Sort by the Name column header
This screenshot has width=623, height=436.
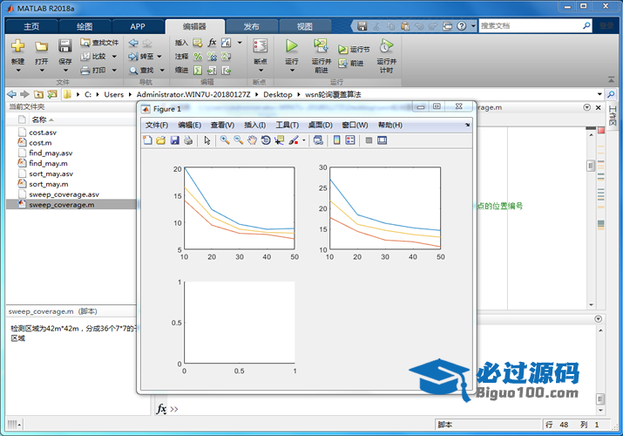tap(39, 119)
